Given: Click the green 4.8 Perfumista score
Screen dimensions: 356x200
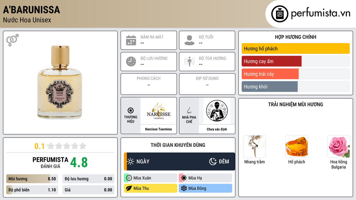Looking at the screenshot, I should [x=79, y=162].
